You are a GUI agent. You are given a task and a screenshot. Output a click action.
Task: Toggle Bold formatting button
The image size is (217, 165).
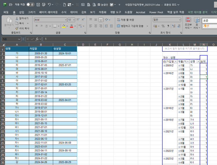point(36,26)
